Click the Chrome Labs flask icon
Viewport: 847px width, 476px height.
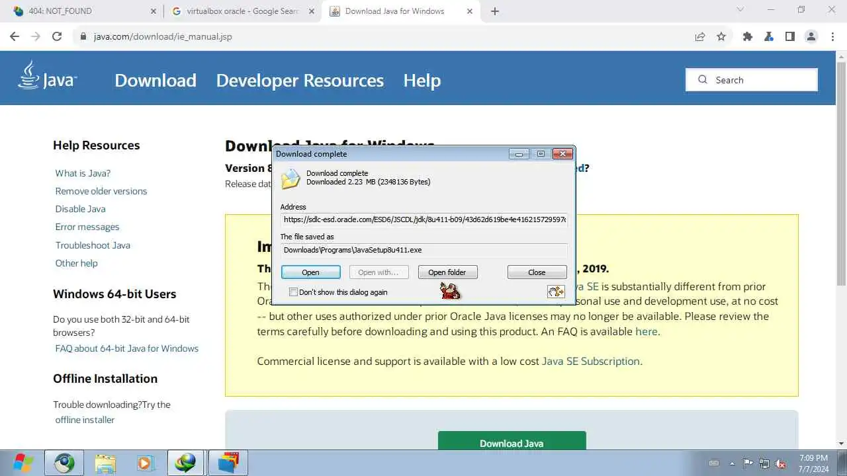(x=769, y=36)
